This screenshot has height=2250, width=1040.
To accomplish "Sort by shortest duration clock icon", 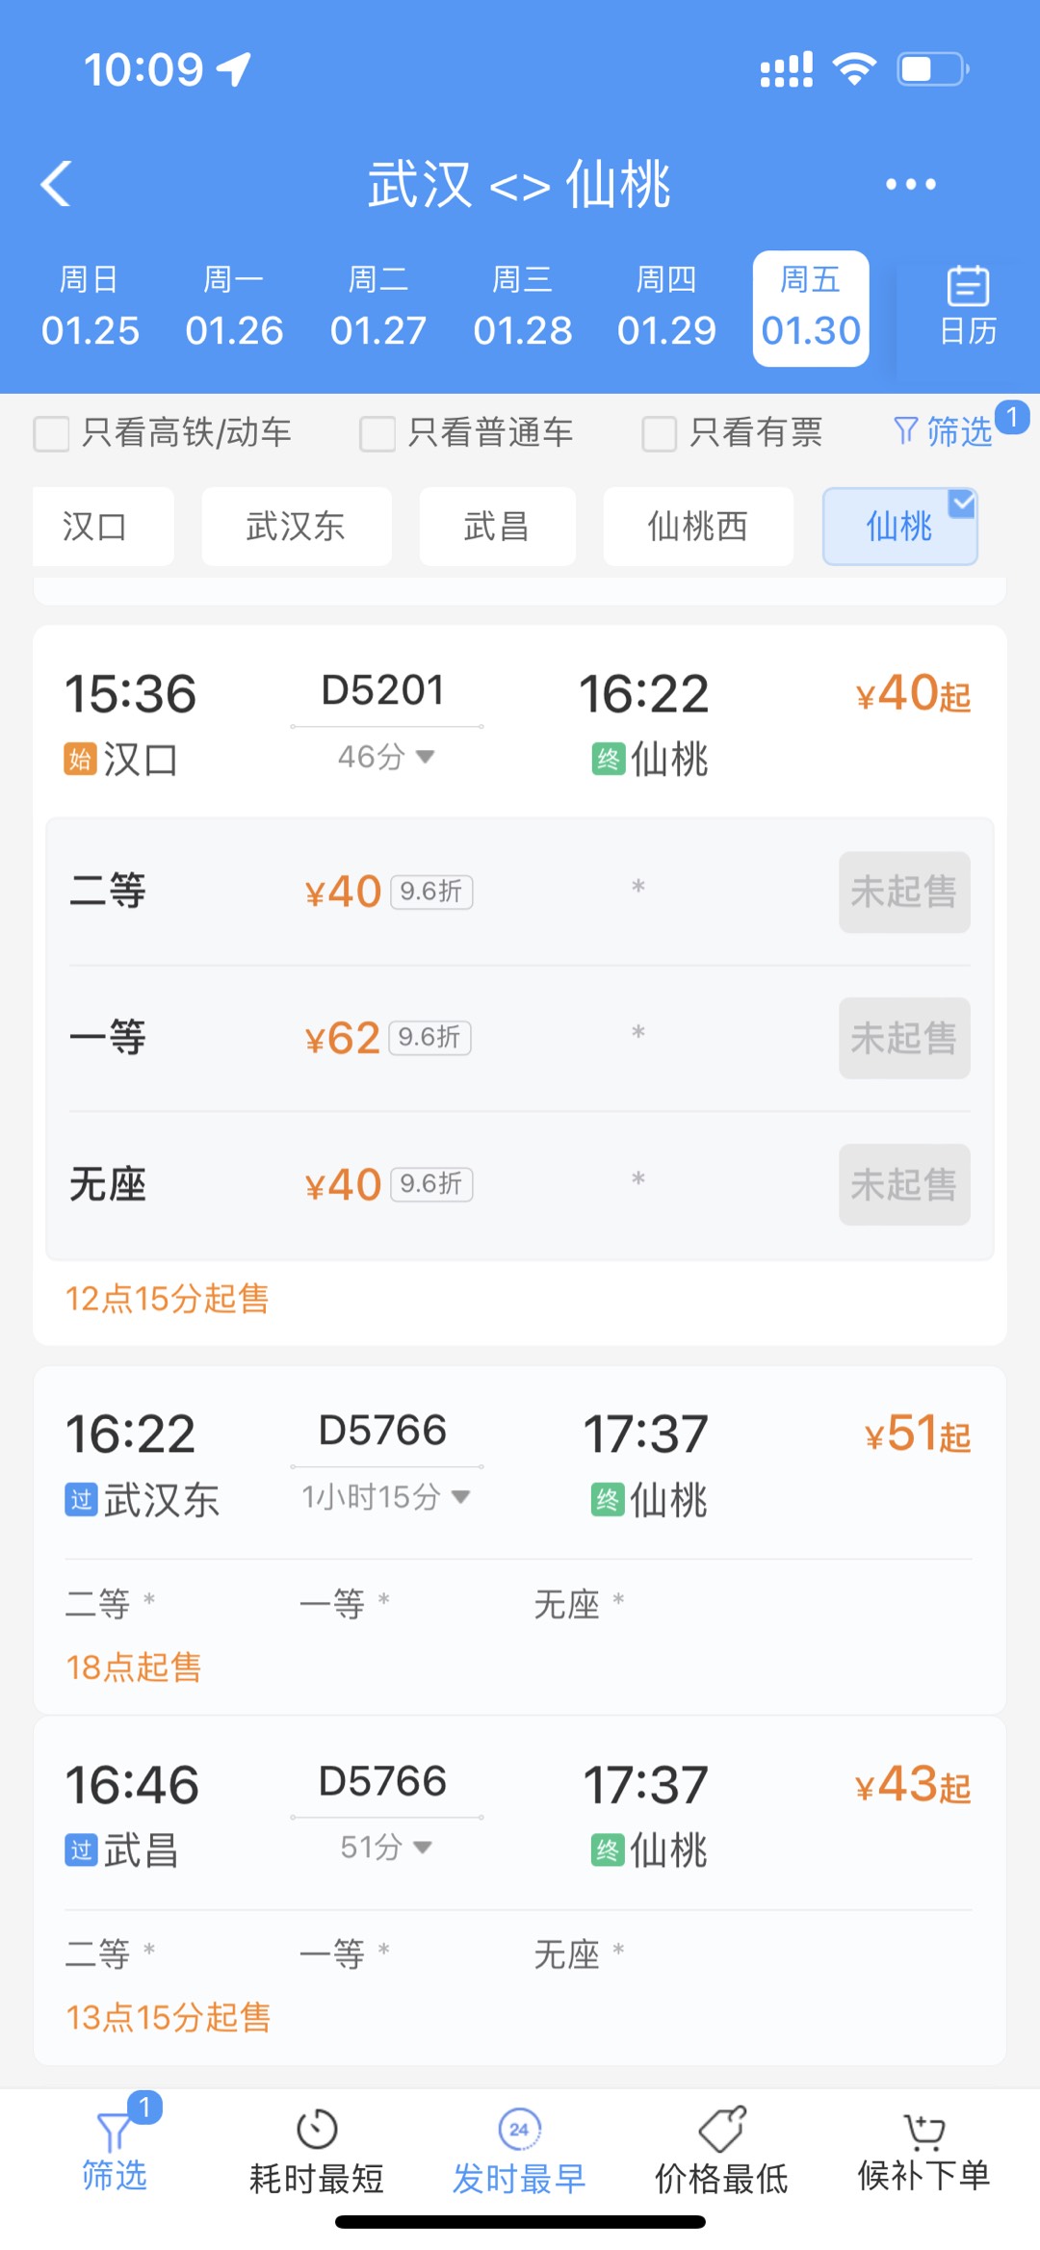I will coord(317,2129).
